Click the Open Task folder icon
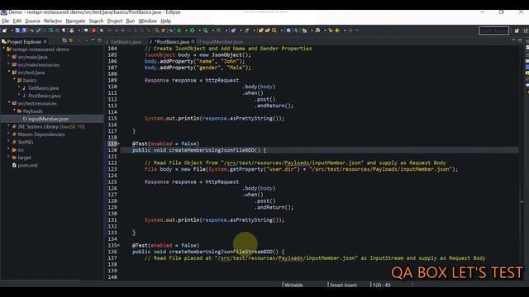 268,31
